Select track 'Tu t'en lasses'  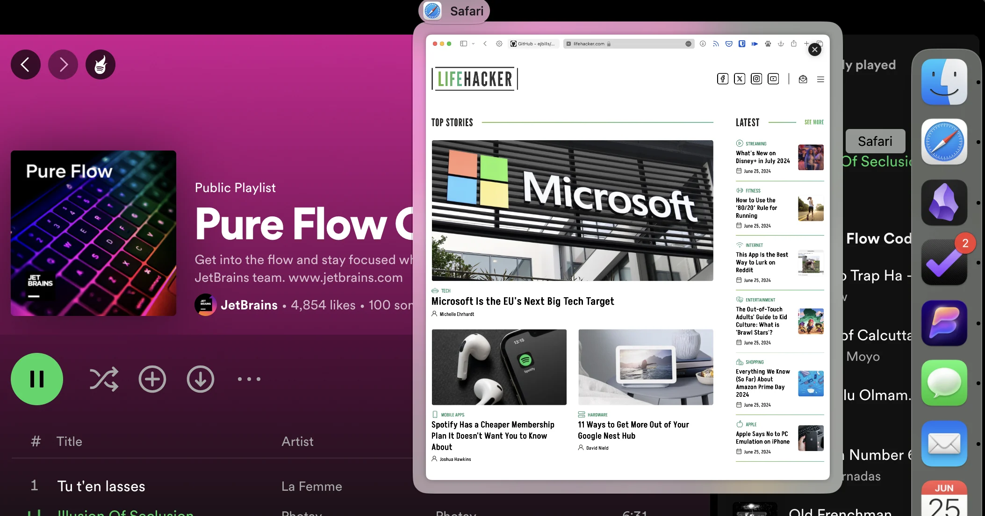click(x=101, y=486)
